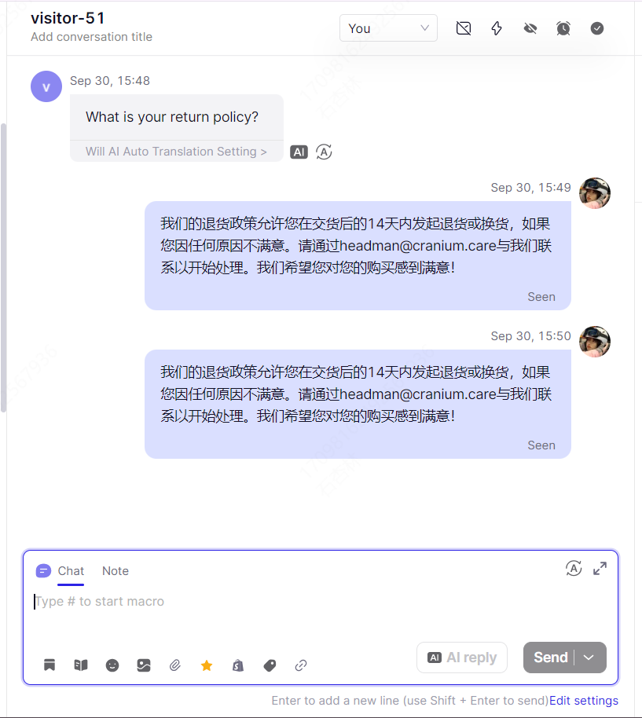
Task: Open the You assignee dropdown
Action: 388,28
